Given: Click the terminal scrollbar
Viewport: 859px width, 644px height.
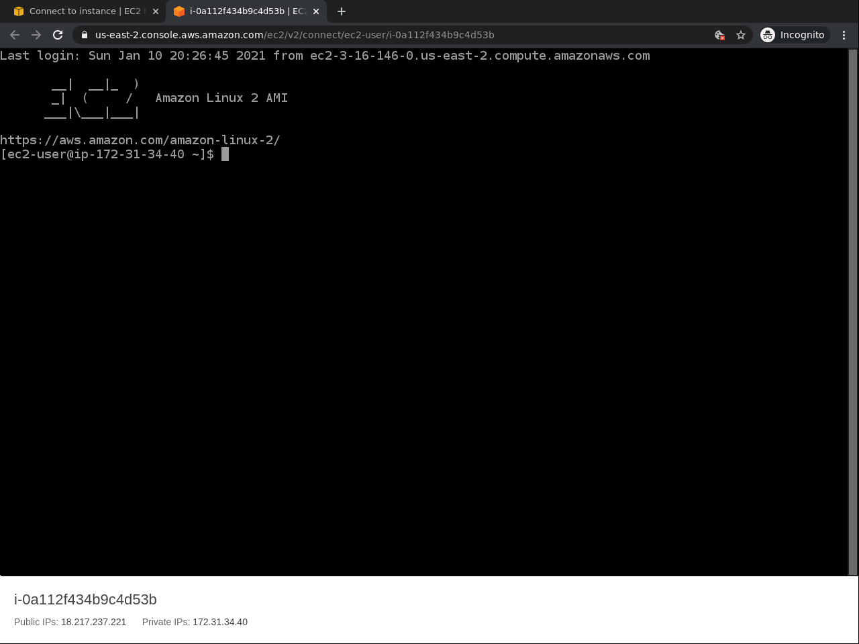Looking at the screenshot, I should pos(853,312).
